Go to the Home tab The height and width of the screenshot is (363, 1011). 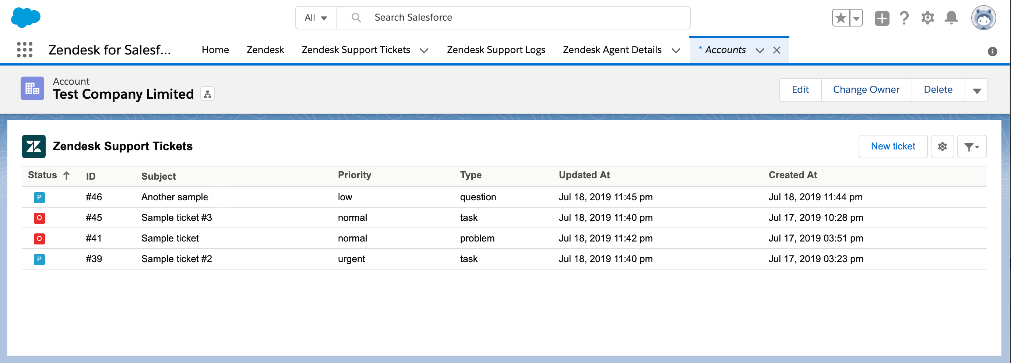(215, 50)
